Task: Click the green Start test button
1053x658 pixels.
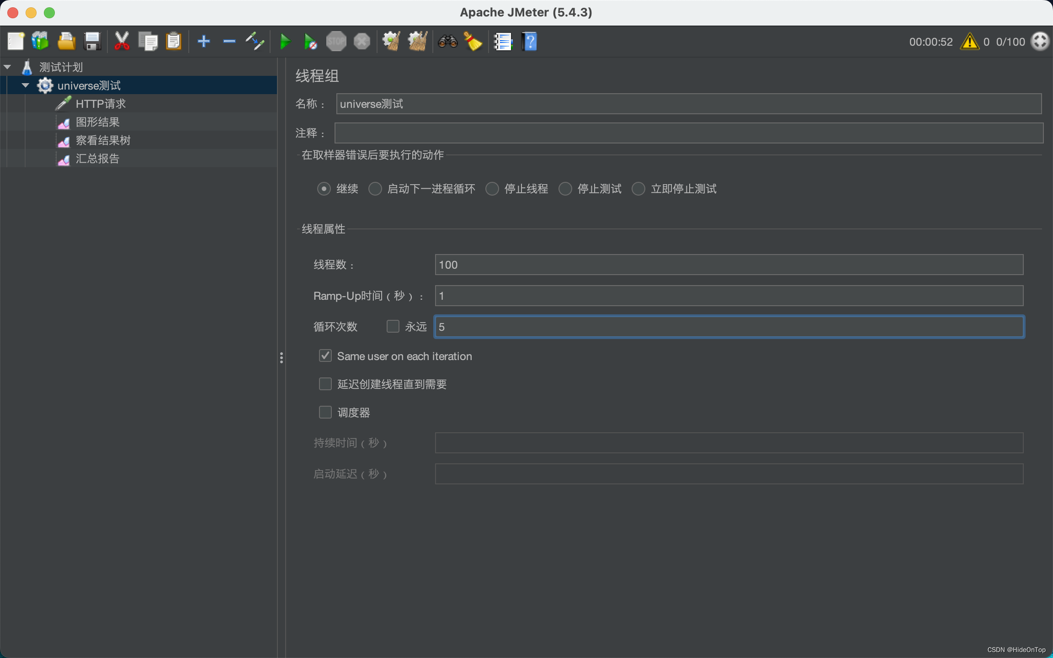Action: [x=285, y=42]
